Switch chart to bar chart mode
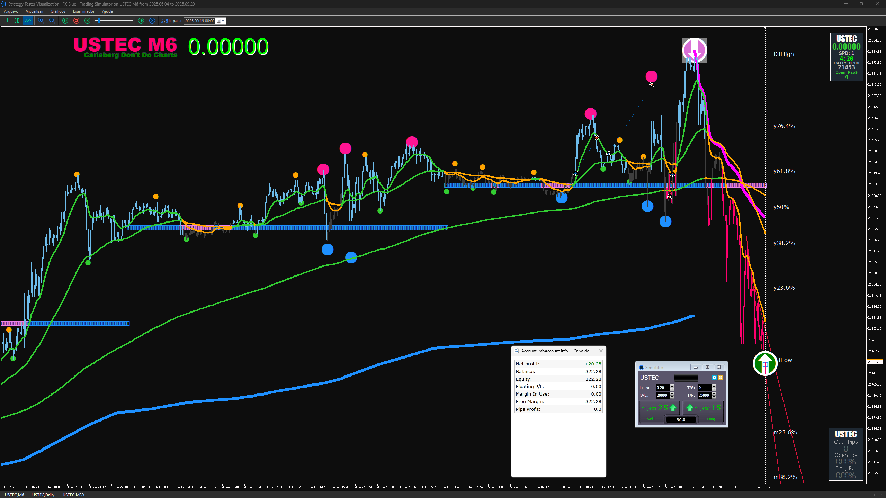 point(6,21)
